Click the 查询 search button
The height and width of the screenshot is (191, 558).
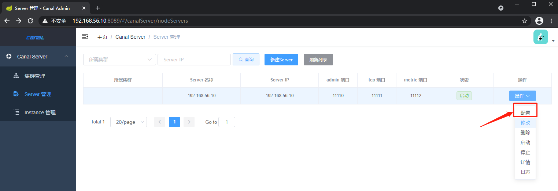tap(246, 60)
